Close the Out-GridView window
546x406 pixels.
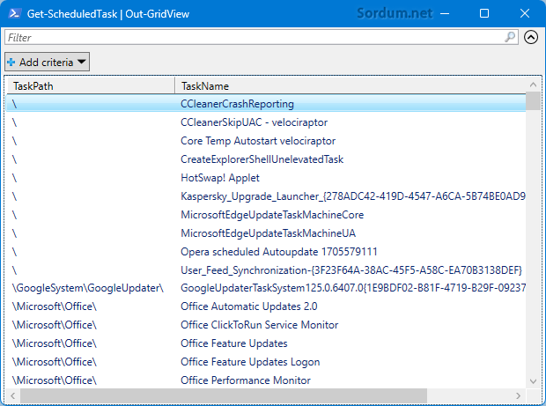(x=524, y=13)
